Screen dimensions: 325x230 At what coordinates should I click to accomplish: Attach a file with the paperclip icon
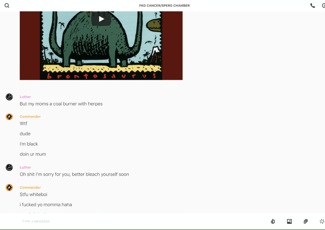[x=306, y=221]
